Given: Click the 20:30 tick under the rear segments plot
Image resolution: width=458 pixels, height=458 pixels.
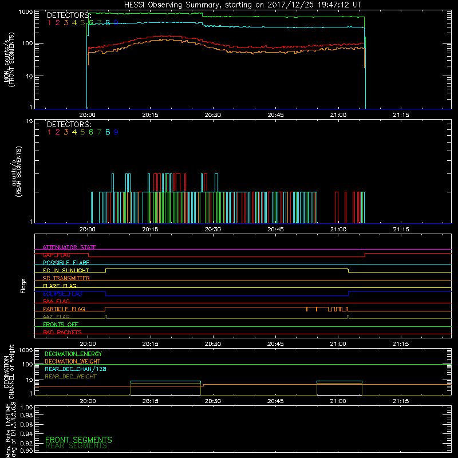Looking at the screenshot, I should coord(213,230).
